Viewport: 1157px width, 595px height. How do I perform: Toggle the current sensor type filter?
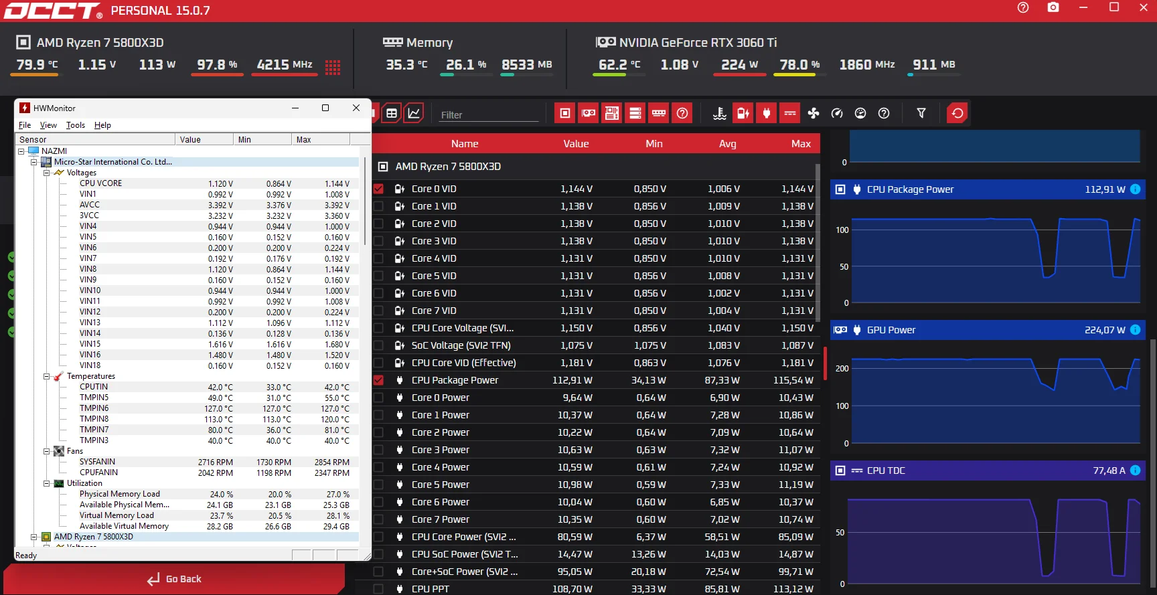[790, 113]
